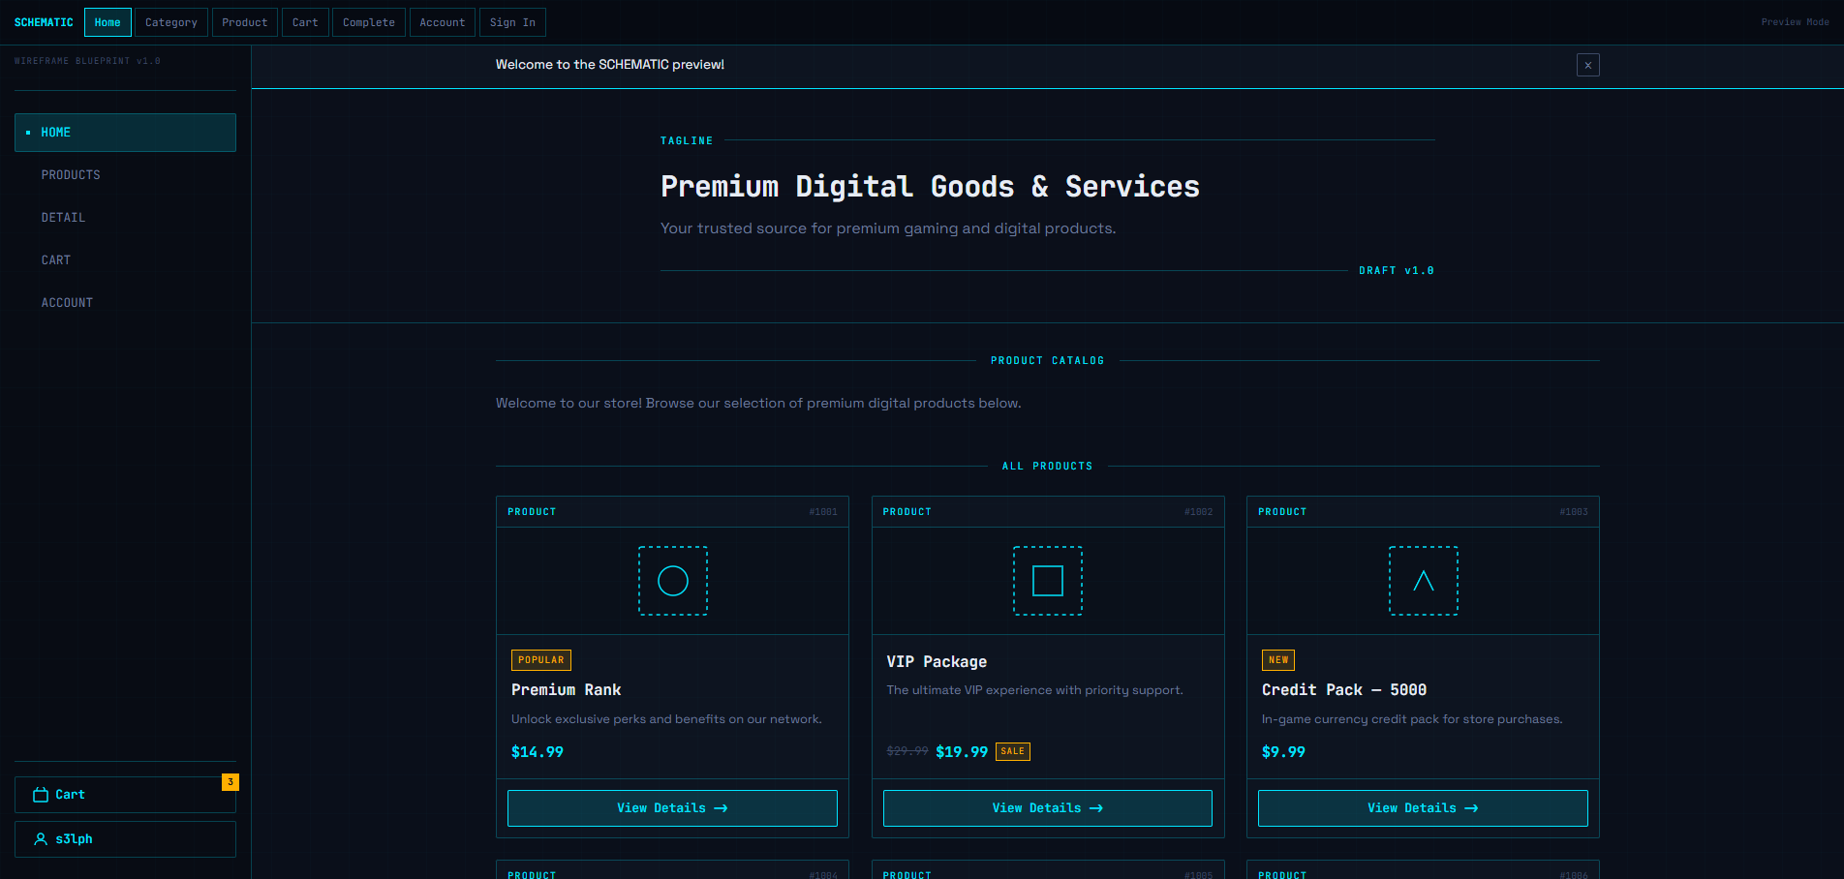
Task: Dismiss the welcome banner with the X
Action: (1588, 65)
